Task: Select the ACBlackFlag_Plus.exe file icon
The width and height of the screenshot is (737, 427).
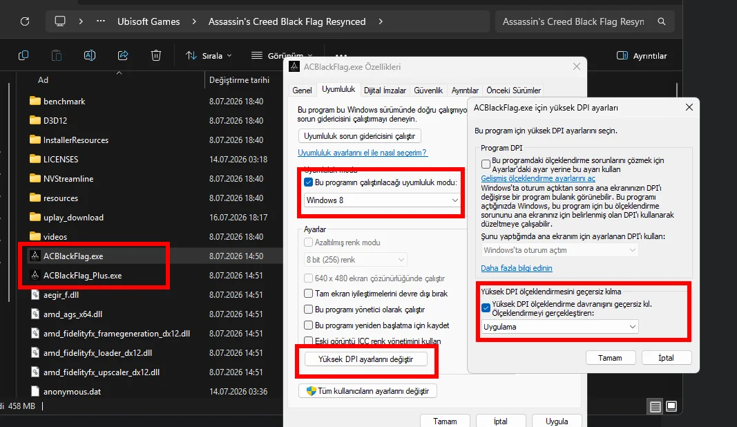Action: click(x=35, y=275)
